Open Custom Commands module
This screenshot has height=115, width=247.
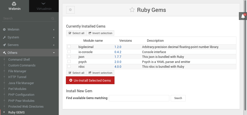click(x=22, y=65)
